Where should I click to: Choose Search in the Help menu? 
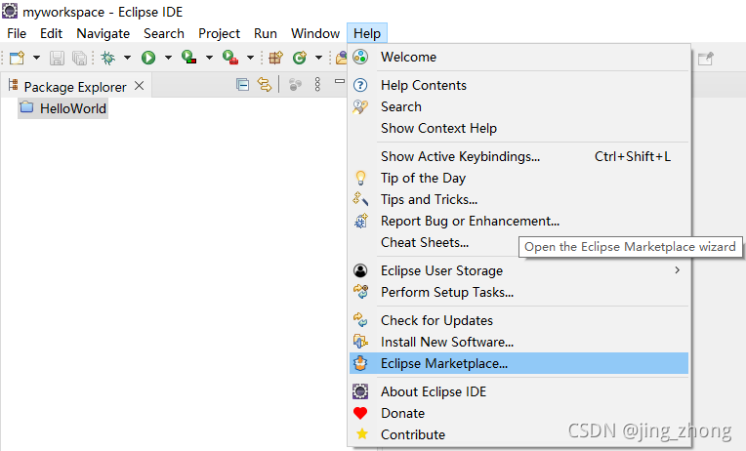point(518,106)
